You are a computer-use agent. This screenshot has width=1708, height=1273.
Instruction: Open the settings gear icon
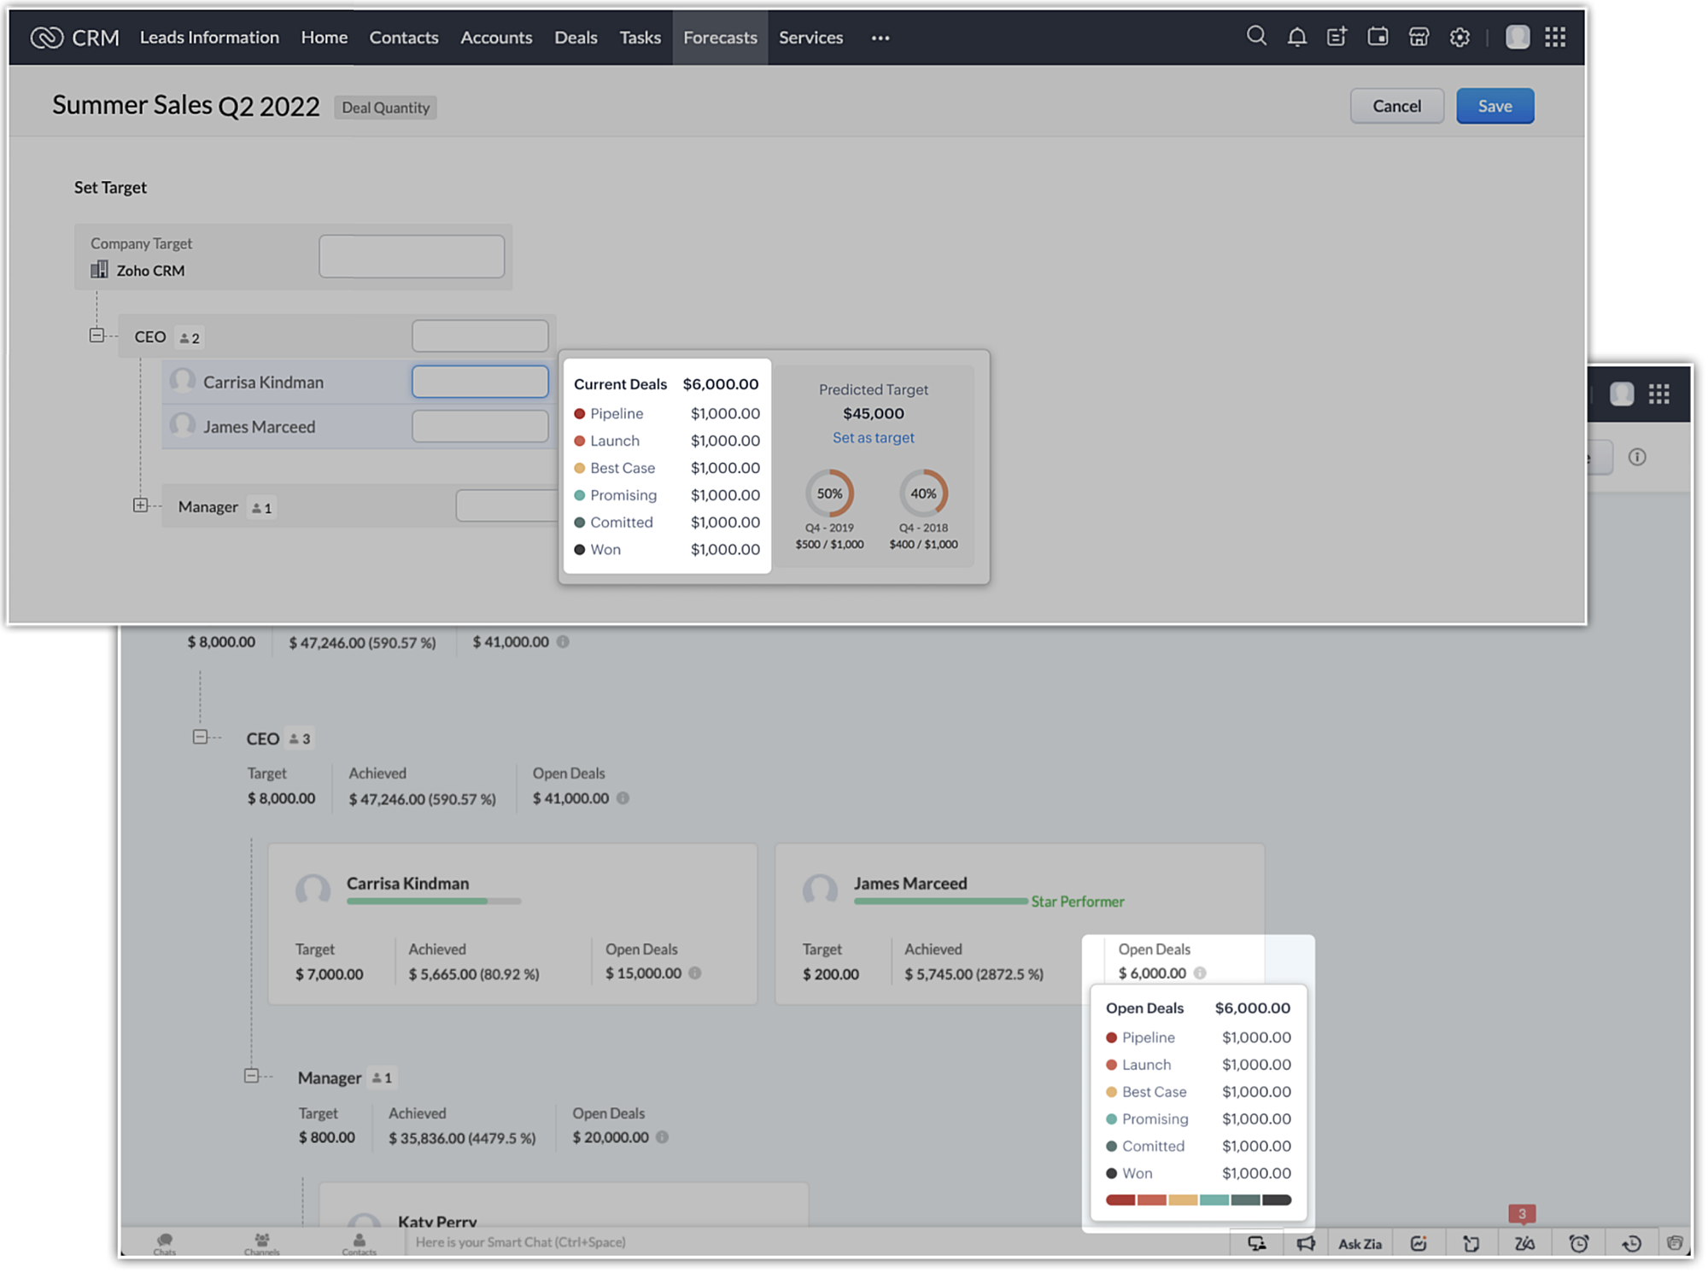pos(1459,37)
